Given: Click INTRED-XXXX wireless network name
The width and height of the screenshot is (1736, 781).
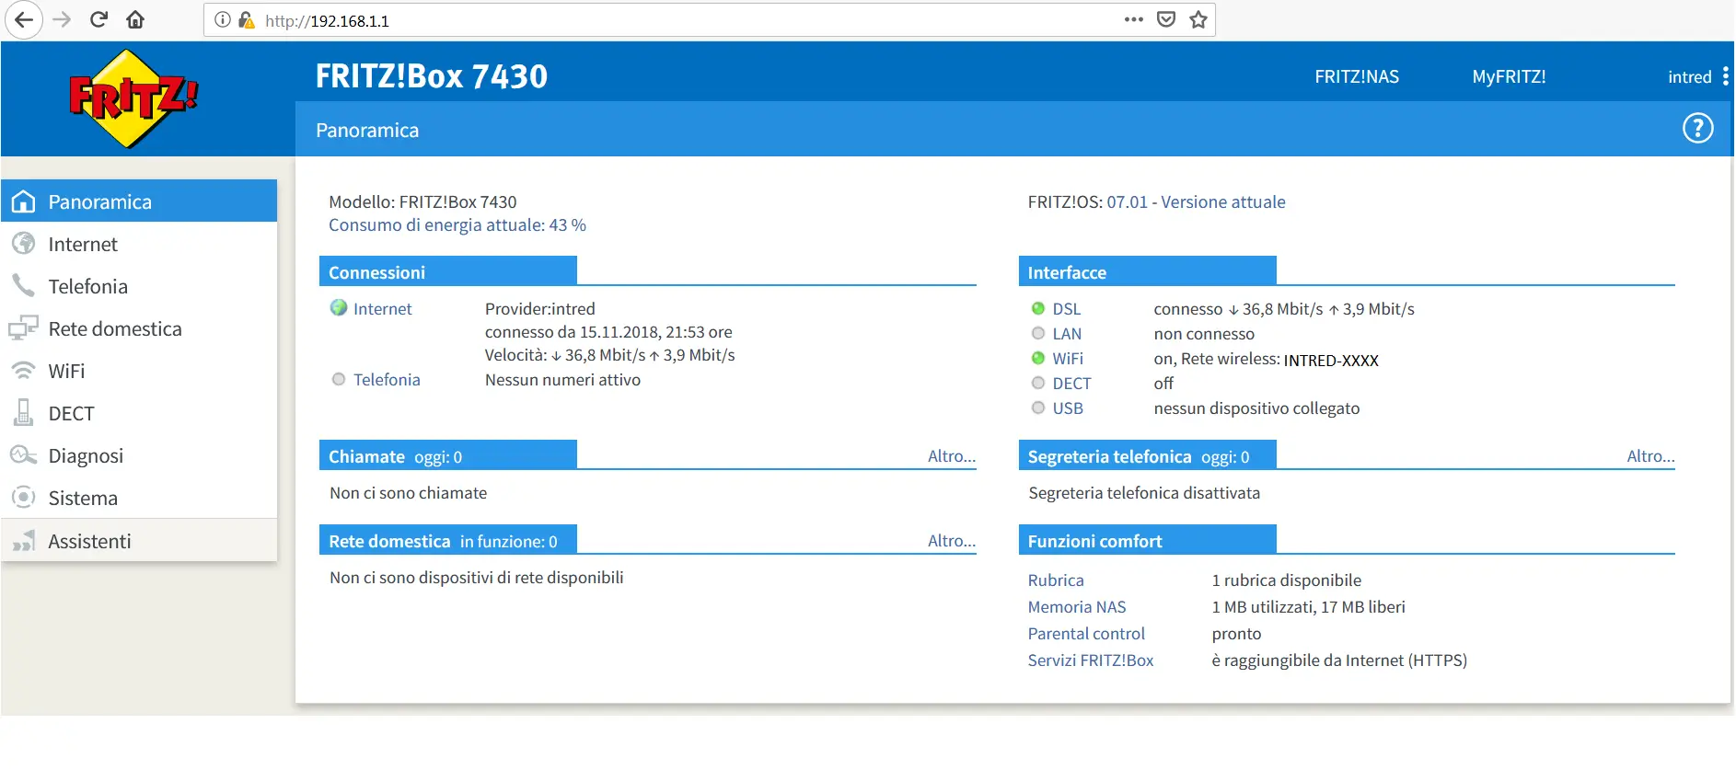Looking at the screenshot, I should 1331,361.
